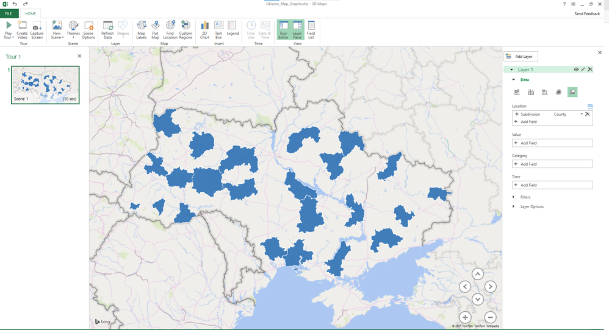
Task: Rename Layer 1 using pencil icon
Action: [x=583, y=70]
